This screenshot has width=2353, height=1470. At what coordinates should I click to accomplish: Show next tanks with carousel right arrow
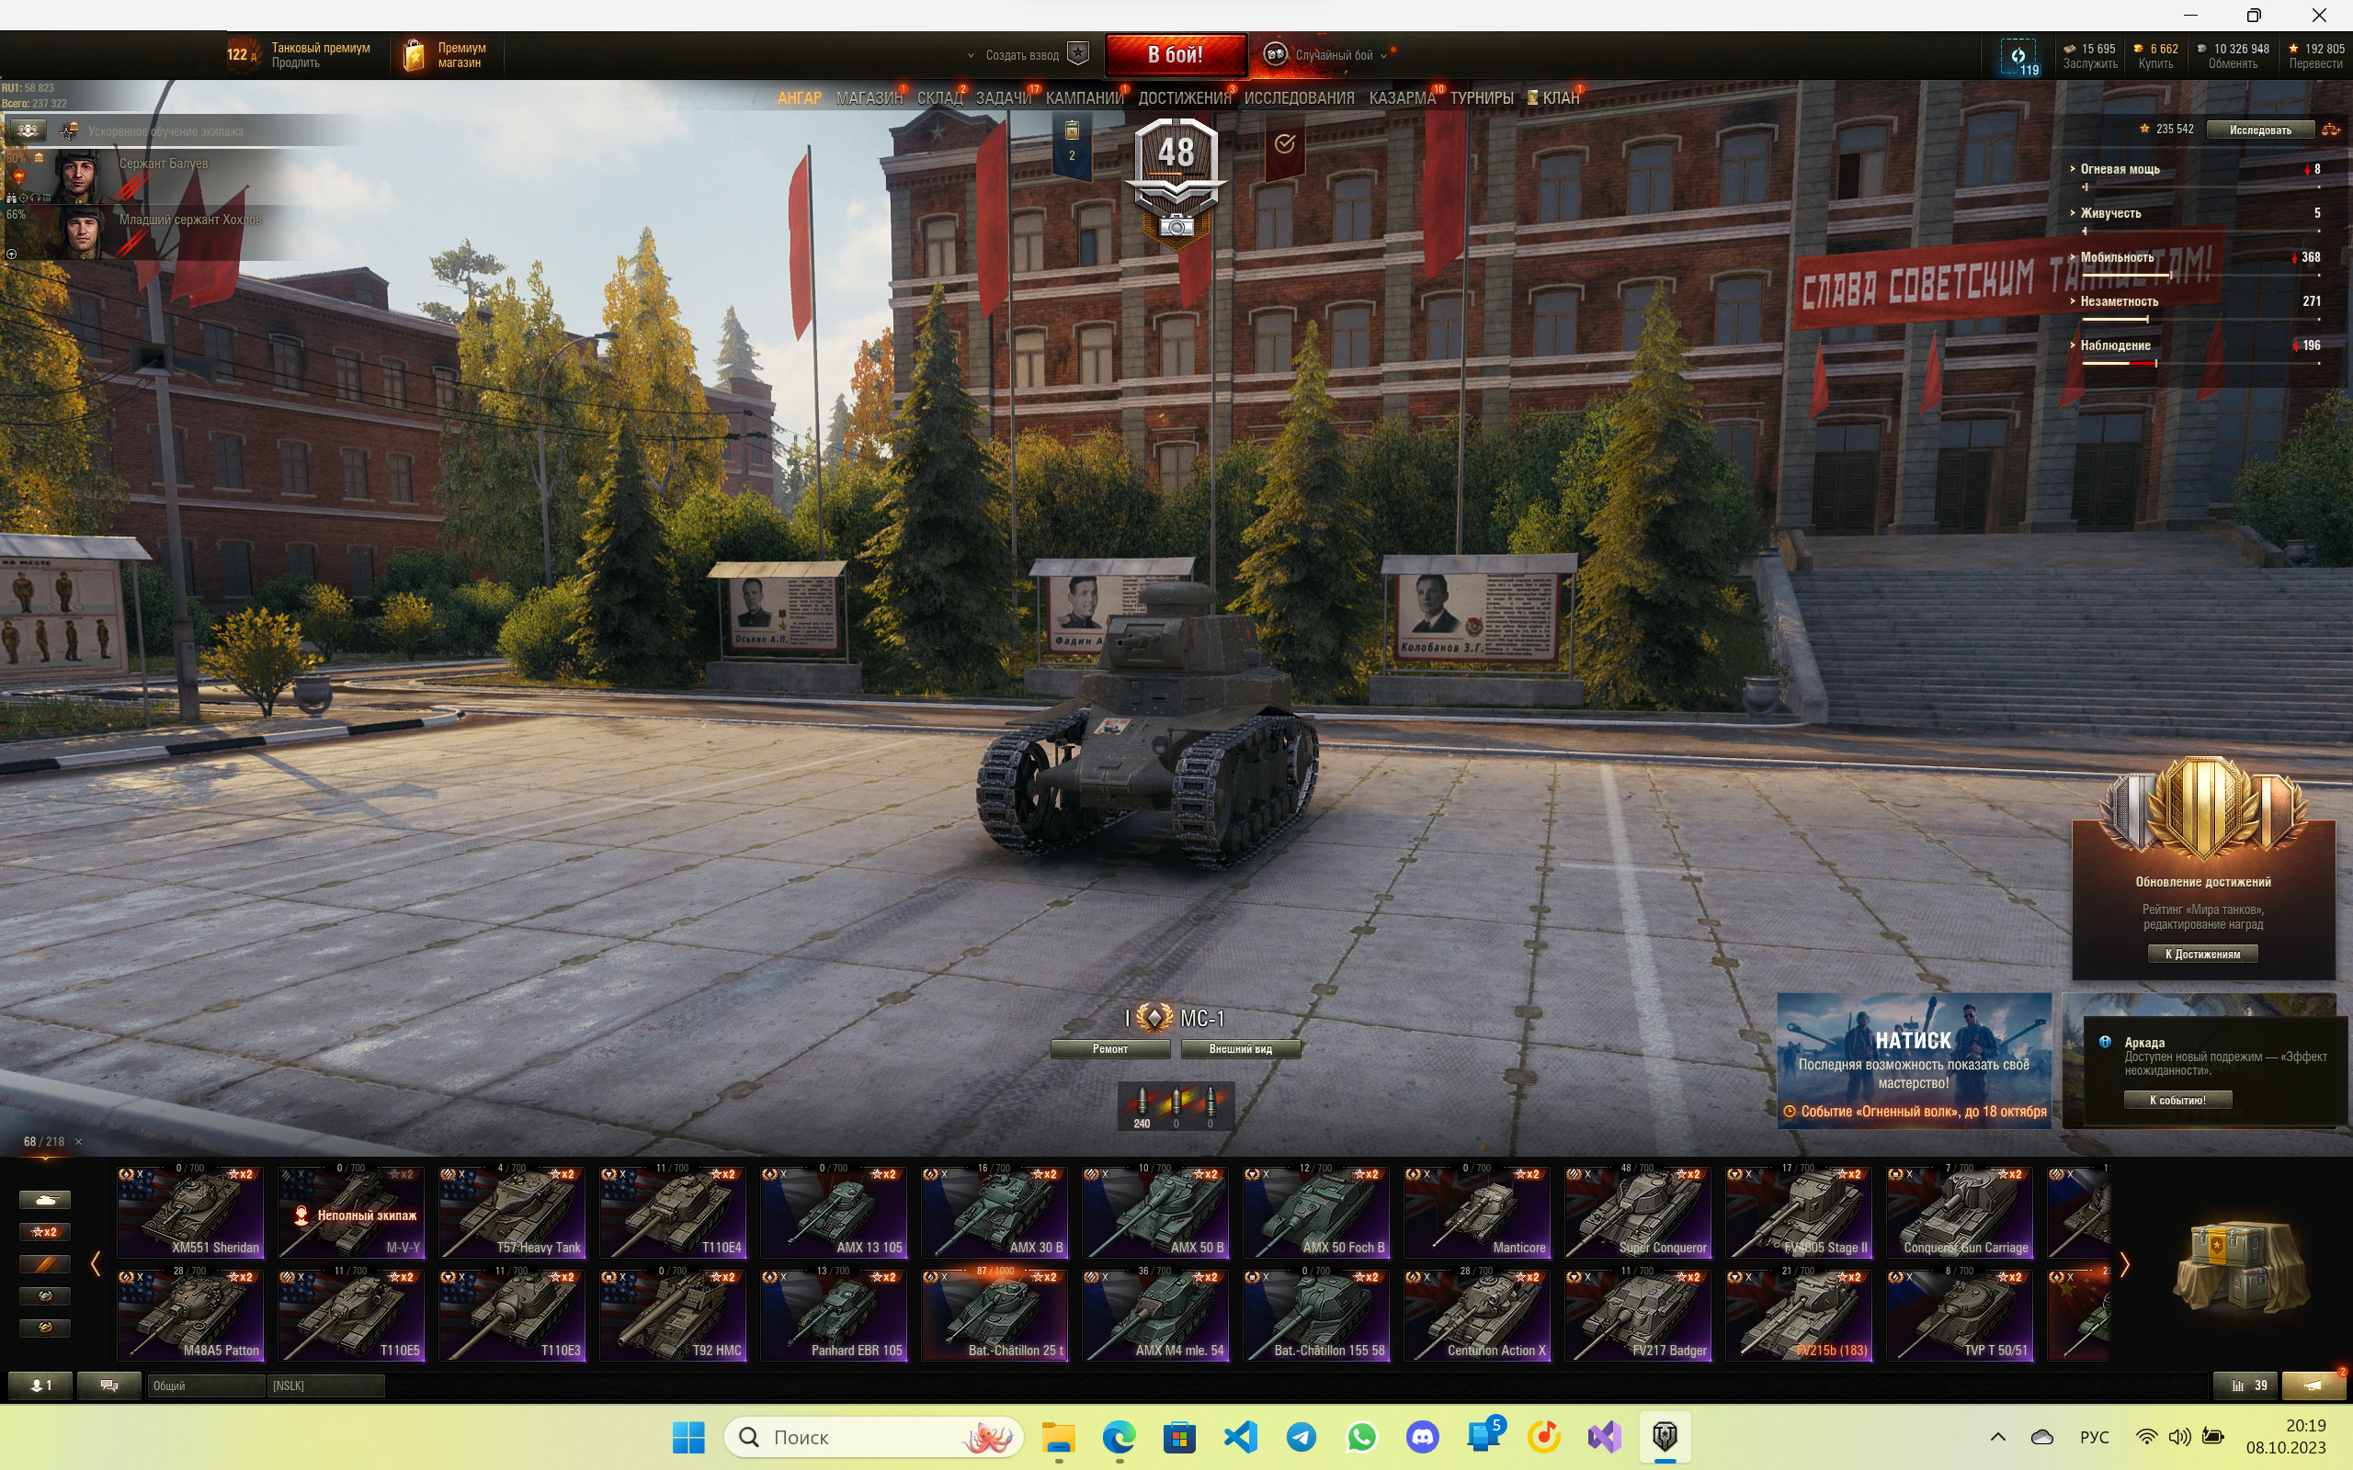2124,1265
